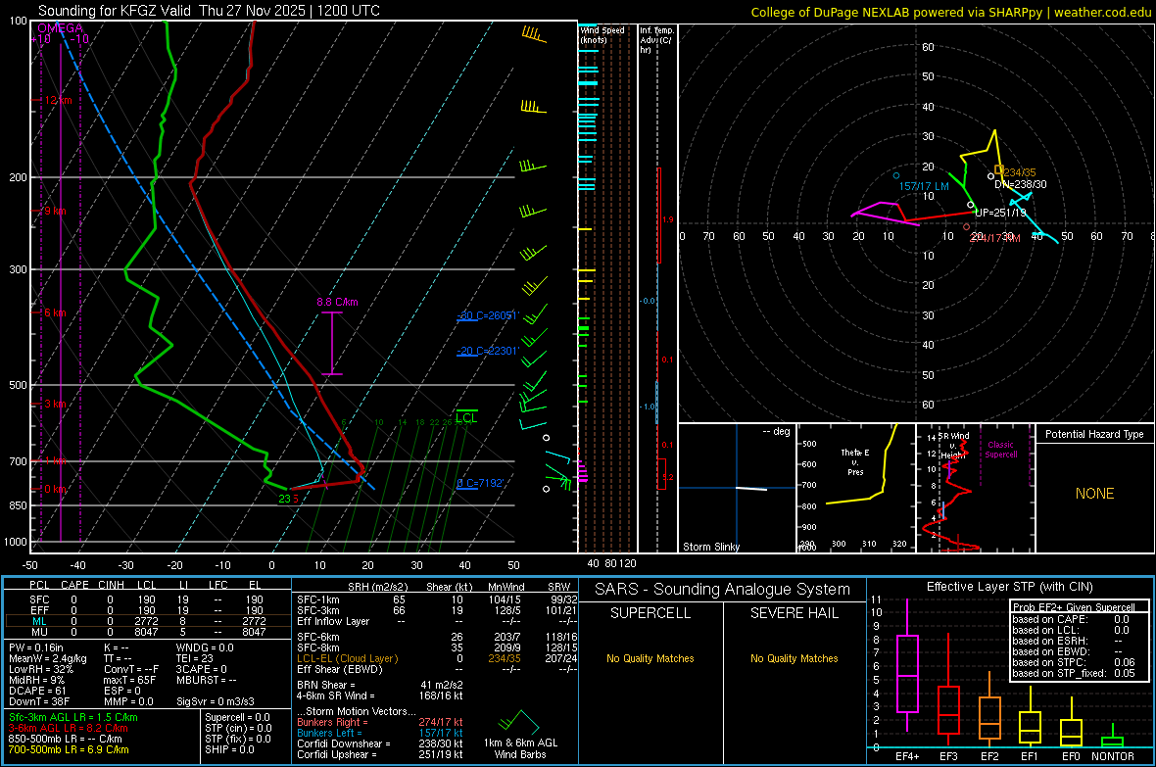Click the yellow 'NONE' hazard type value

click(x=1094, y=494)
